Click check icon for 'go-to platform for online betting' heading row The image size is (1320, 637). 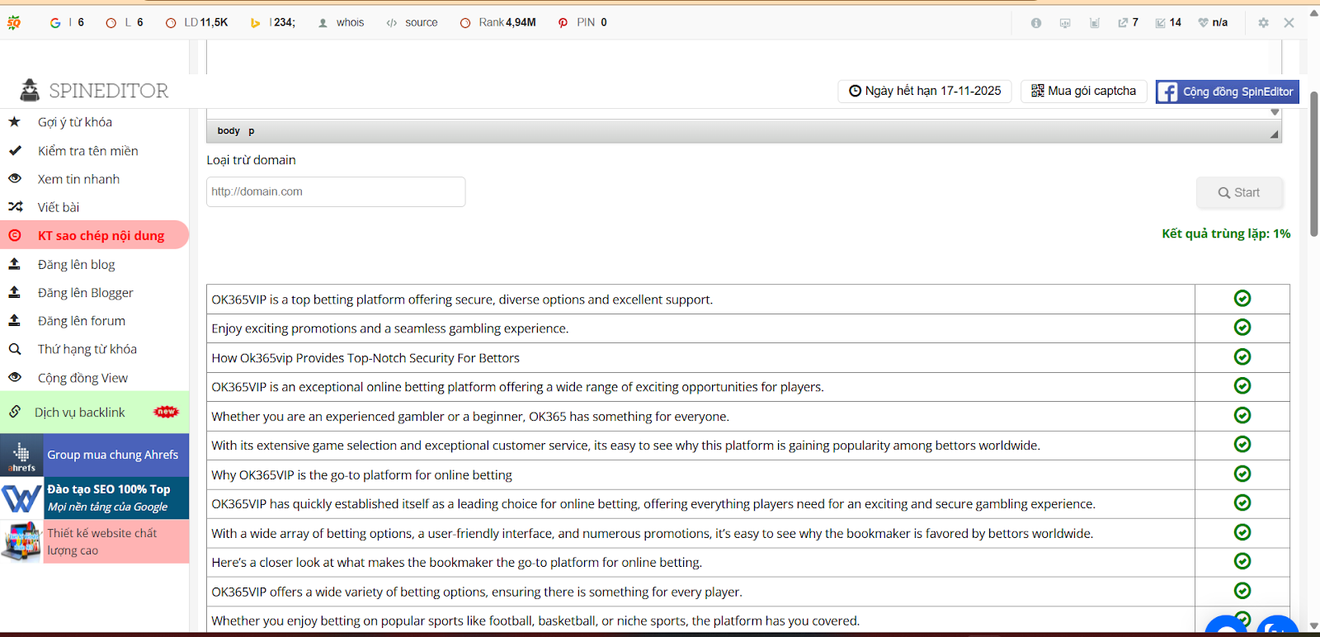pyautogui.click(x=1242, y=474)
